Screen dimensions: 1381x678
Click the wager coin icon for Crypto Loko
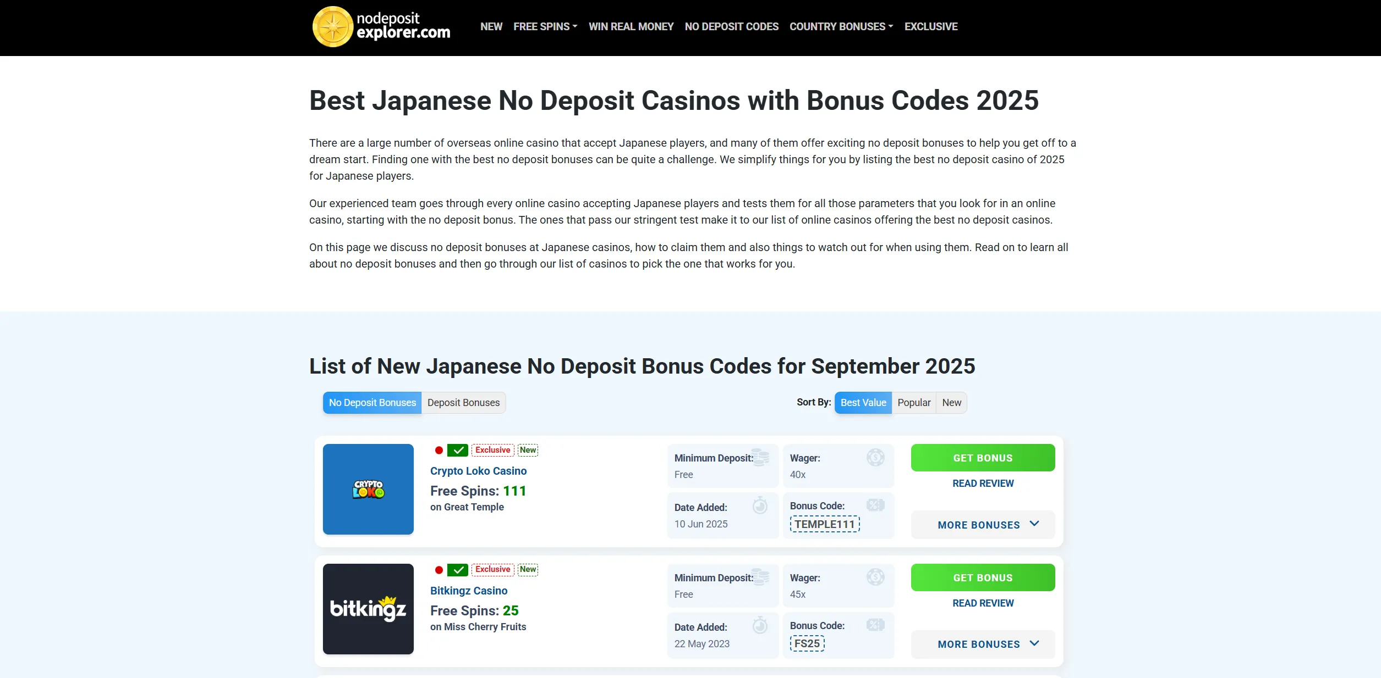tap(875, 457)
